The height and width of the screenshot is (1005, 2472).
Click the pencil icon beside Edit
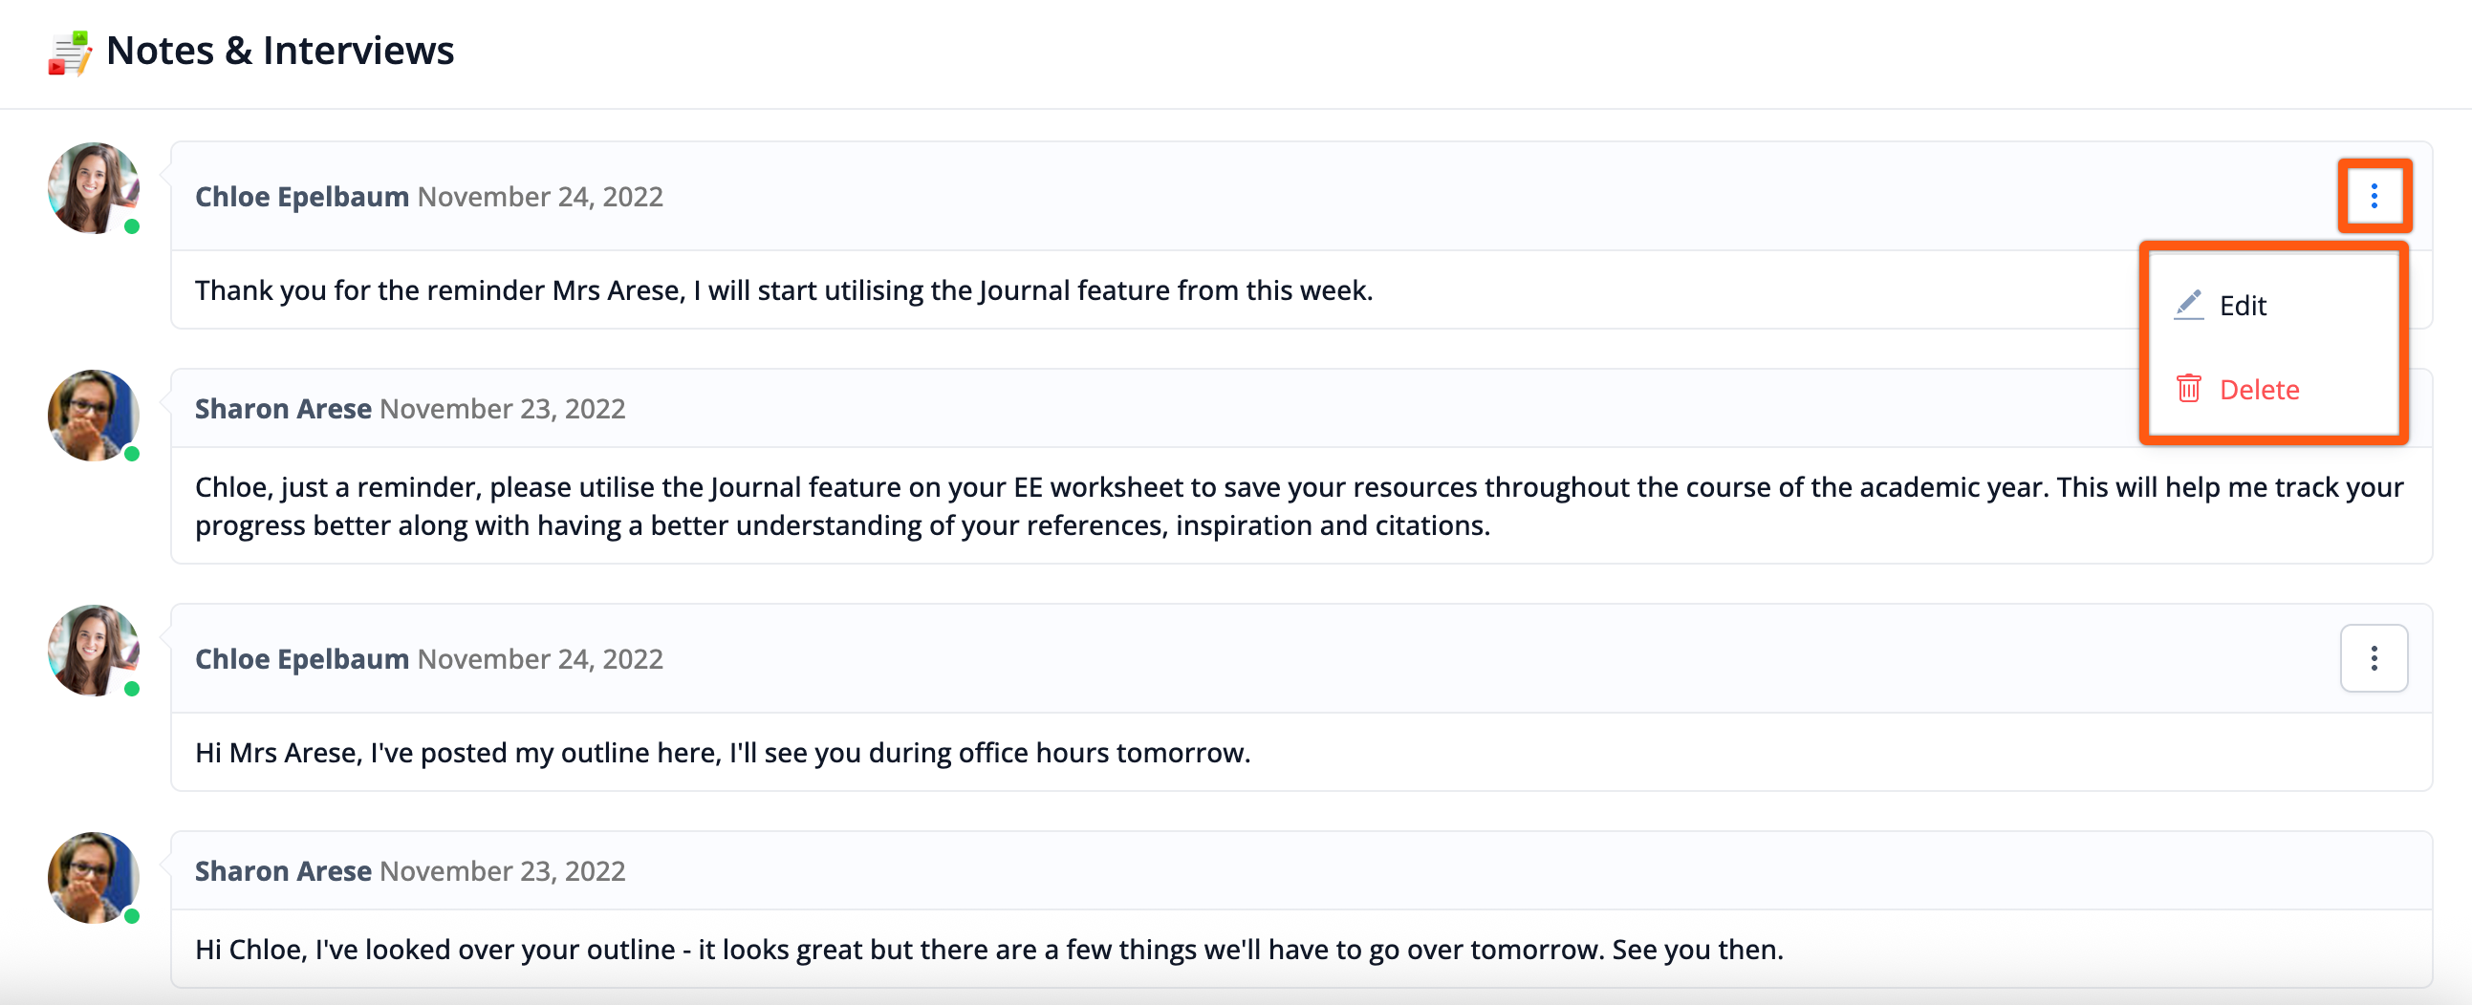click(x=2188, y=305)
